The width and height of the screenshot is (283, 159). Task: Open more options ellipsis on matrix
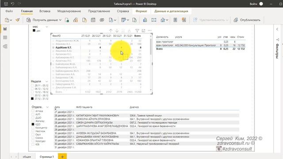(x=149, y=30)
